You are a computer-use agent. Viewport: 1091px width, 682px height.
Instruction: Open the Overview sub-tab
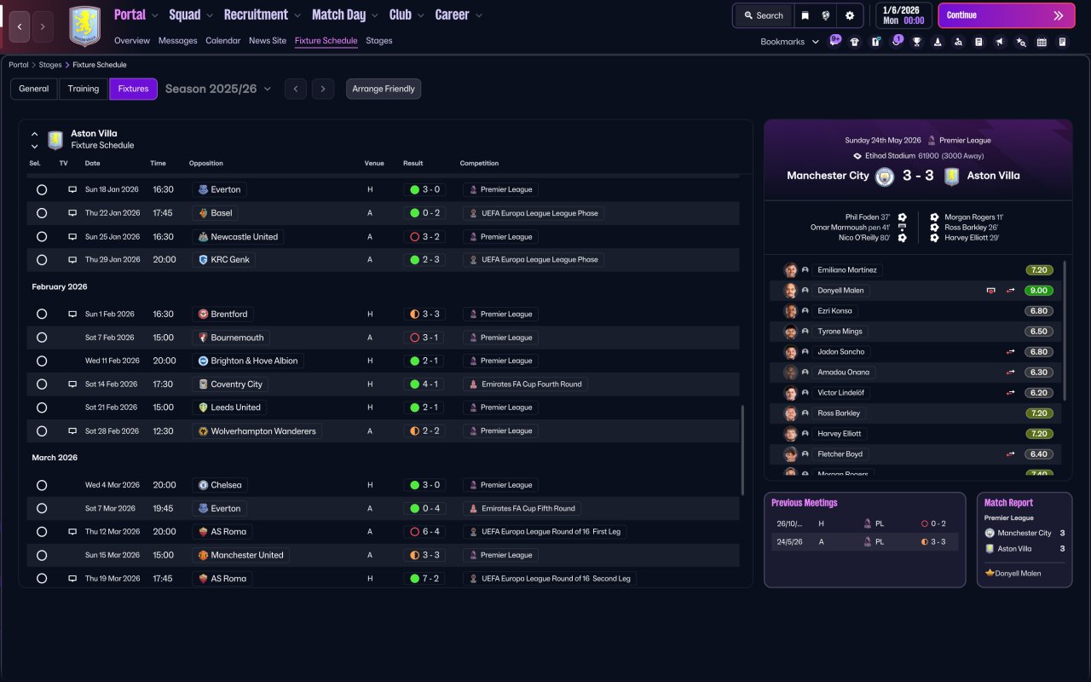[132, 41]
